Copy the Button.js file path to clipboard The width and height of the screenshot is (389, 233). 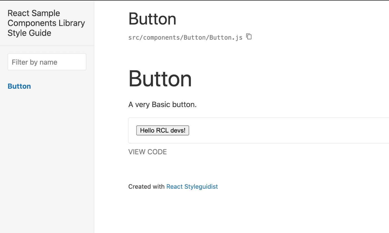249,36
